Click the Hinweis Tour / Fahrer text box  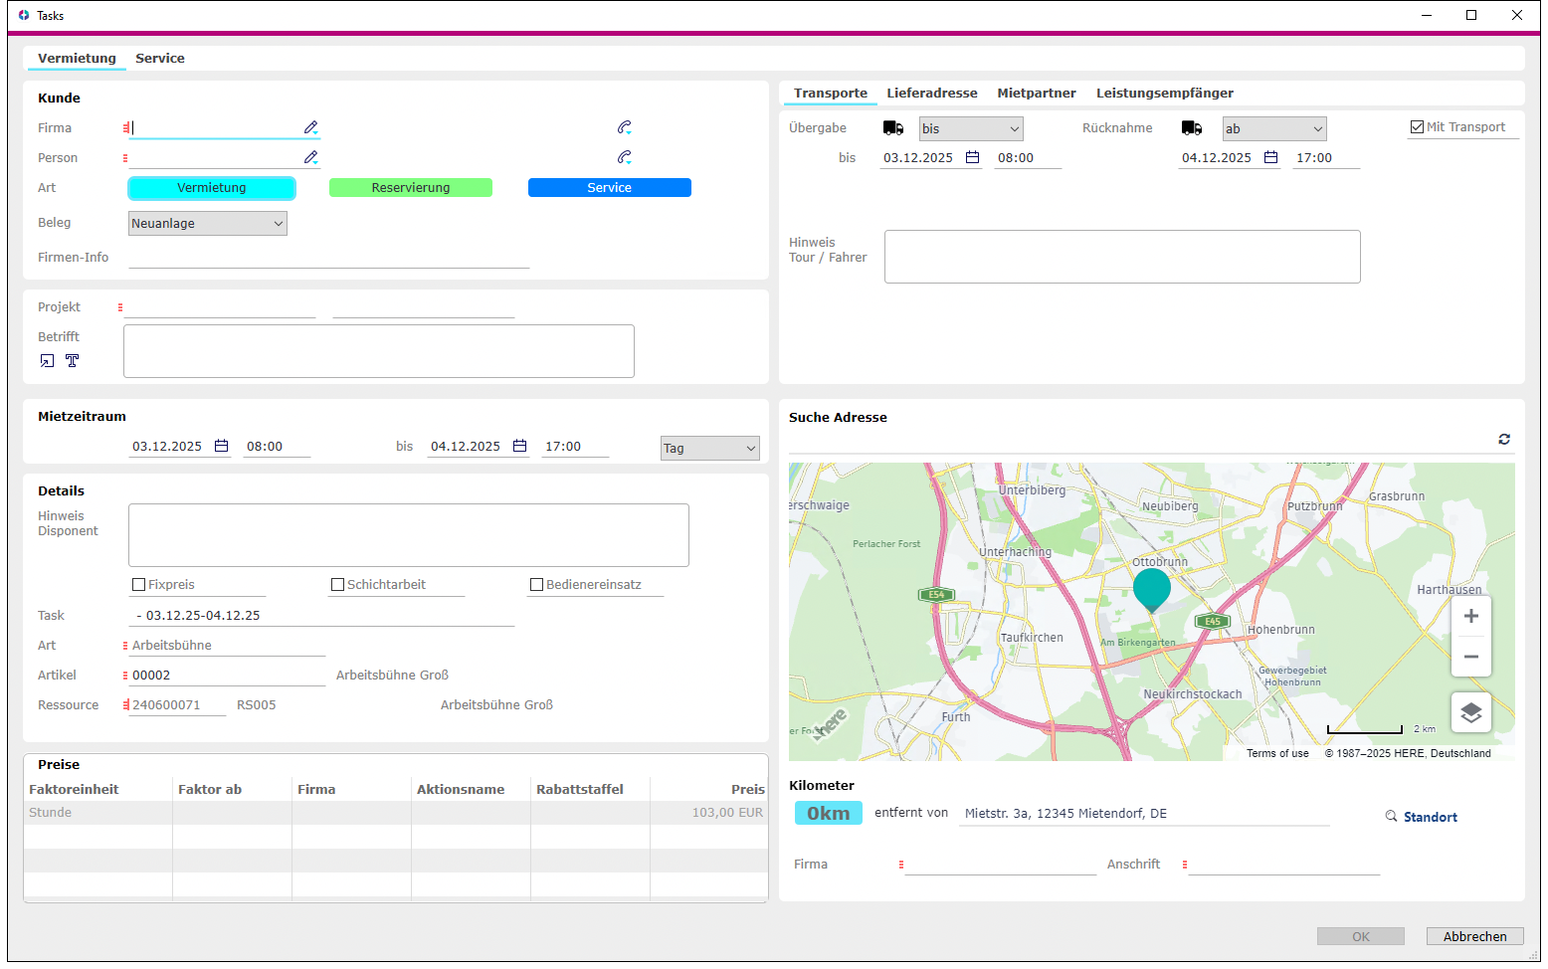point(1122,257)
